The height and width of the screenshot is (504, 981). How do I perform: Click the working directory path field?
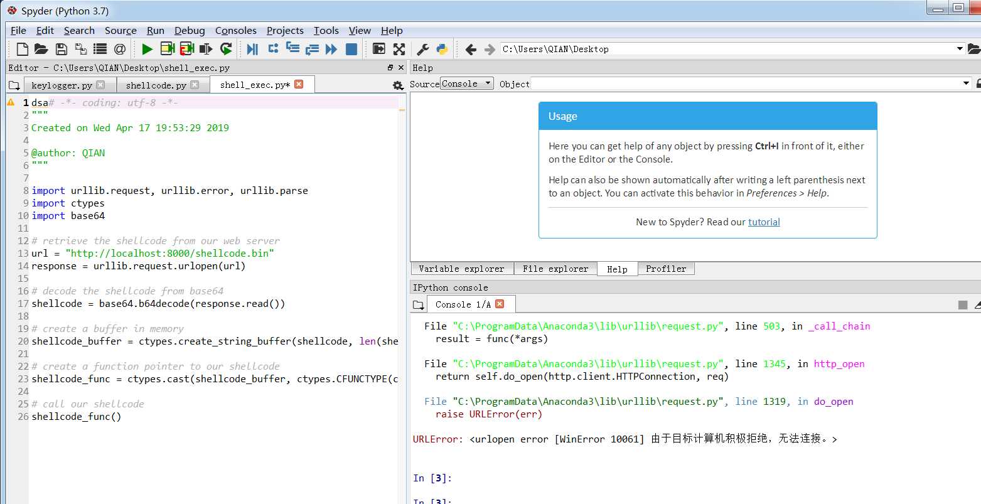pyautogui.click(x=727, y=49)
